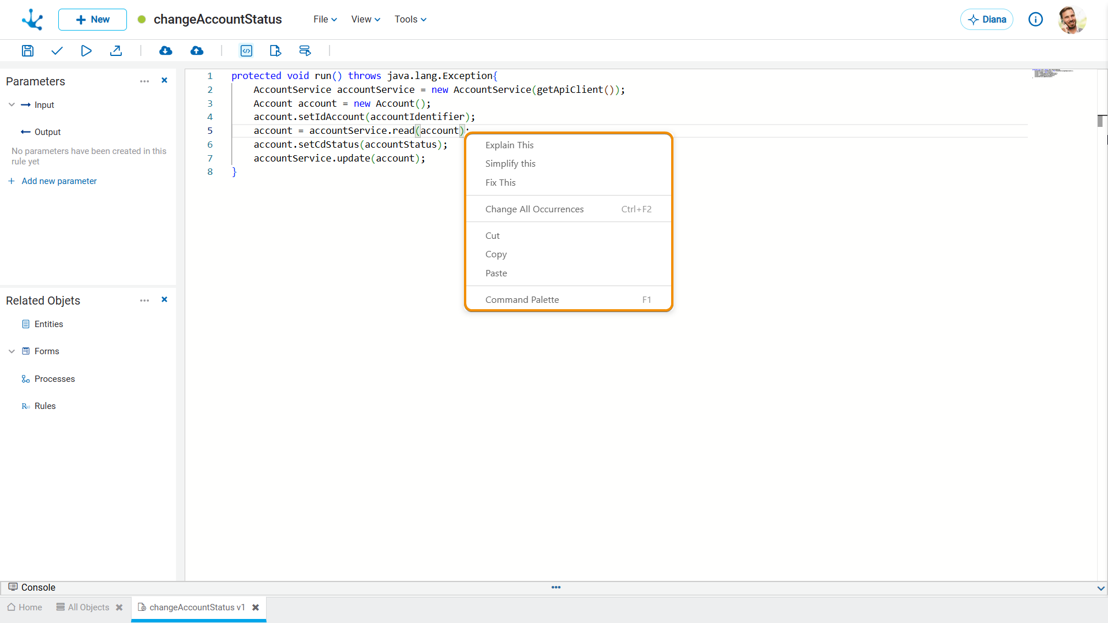
Task: Click the checkmark validate icon
Action: coord(57,51)
